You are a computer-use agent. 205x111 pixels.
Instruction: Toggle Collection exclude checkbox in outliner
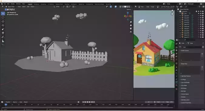[x=197, y=11]
